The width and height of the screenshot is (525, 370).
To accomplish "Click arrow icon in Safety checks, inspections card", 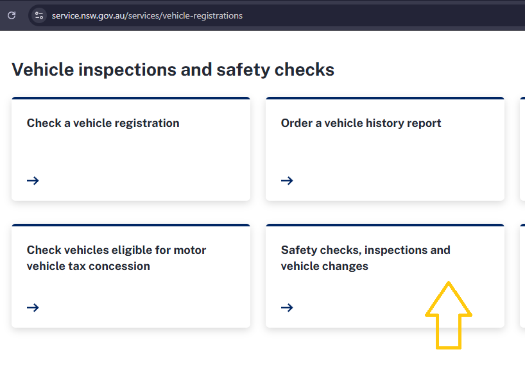I will (287, 308).
